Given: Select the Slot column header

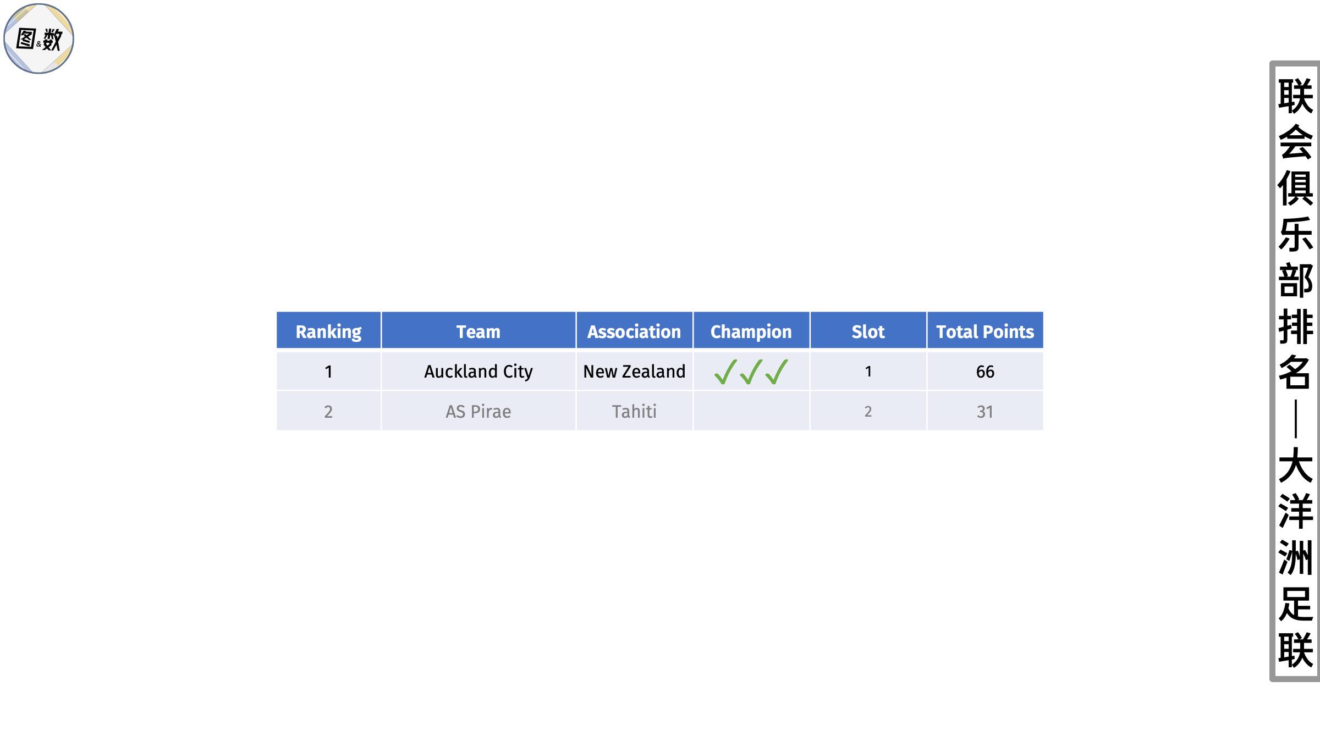Looking at the screenshot, I should point(868,331).
